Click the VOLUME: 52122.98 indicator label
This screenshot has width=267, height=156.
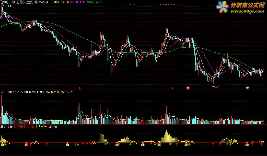[x=14, y=92]
